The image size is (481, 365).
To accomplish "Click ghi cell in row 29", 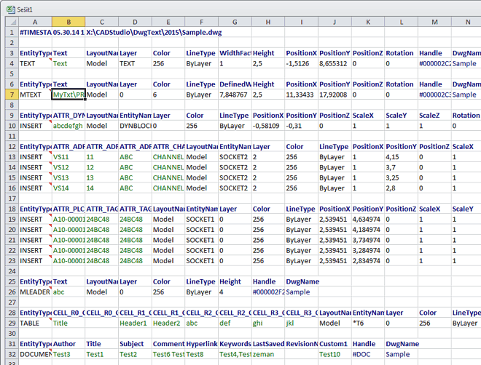I will point(268,323).
